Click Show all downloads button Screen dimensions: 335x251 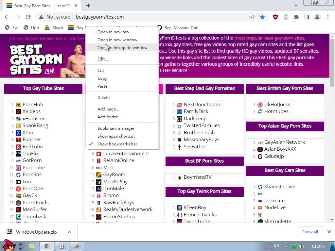[x=310, y=232]
